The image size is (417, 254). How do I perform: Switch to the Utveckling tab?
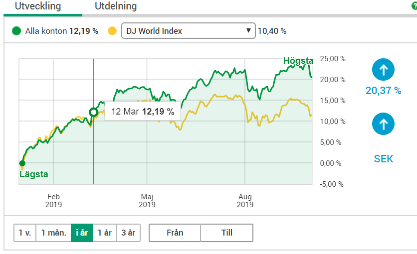pos(38,6)
